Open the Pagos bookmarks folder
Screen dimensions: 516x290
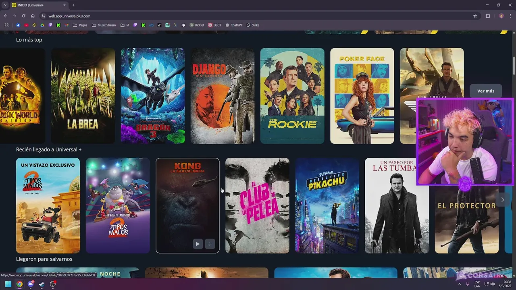(80, 25)
